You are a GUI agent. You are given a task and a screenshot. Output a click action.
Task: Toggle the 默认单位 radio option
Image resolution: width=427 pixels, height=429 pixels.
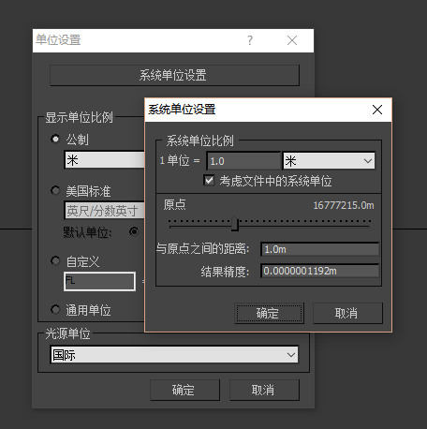(134, 231)
